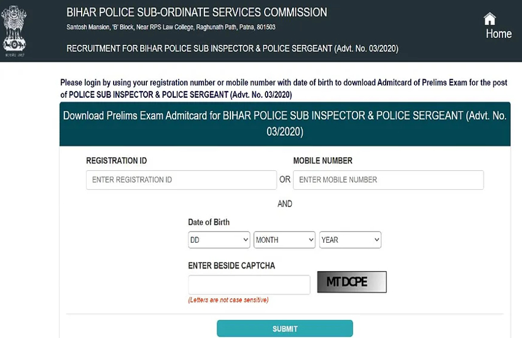The width and height of the screenshot is (522, 338).
Task: Click the REGISTRATION ID label
Action: [116, 161]
